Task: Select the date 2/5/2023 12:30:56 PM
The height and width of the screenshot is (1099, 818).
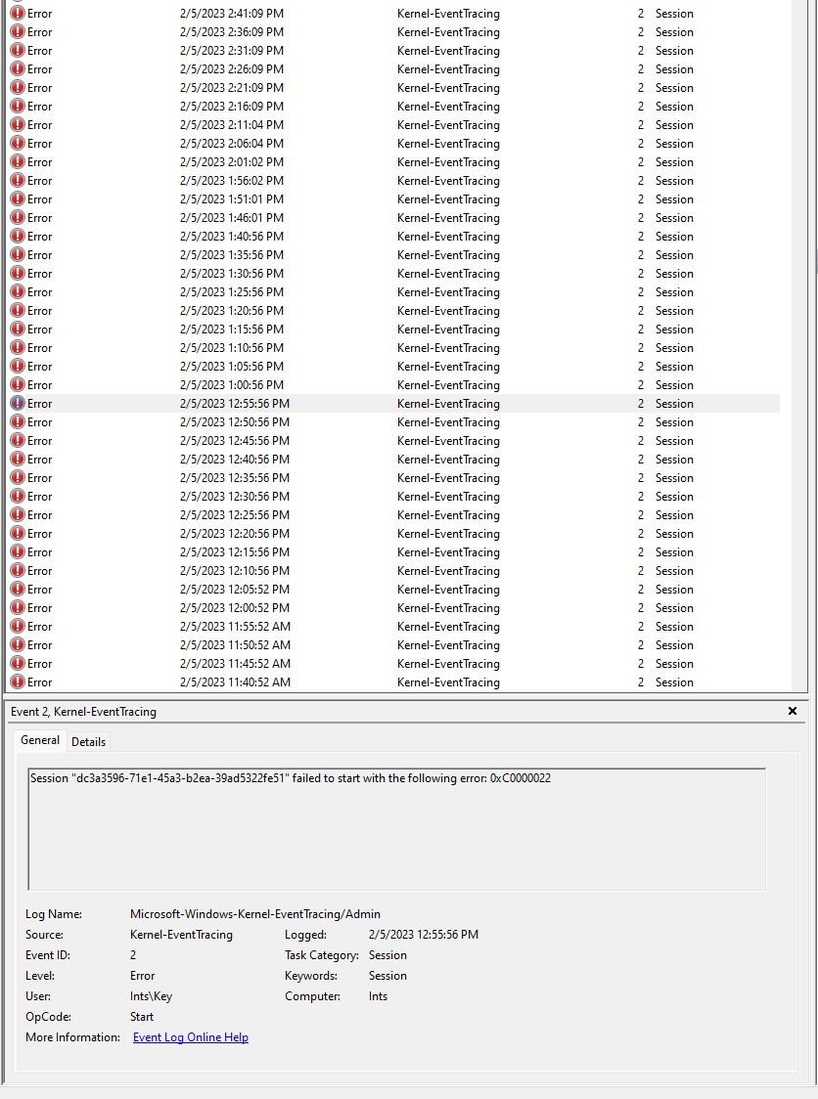Action: coord(234,497)
